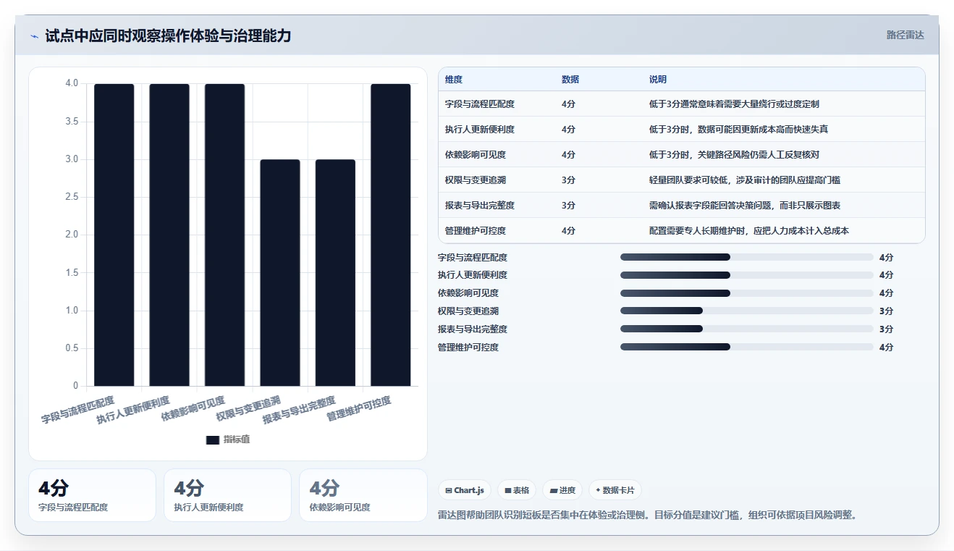Open the 依赖影响可见度 data card
The height and width of the screenshot is (551, 954).
(363, 495)
